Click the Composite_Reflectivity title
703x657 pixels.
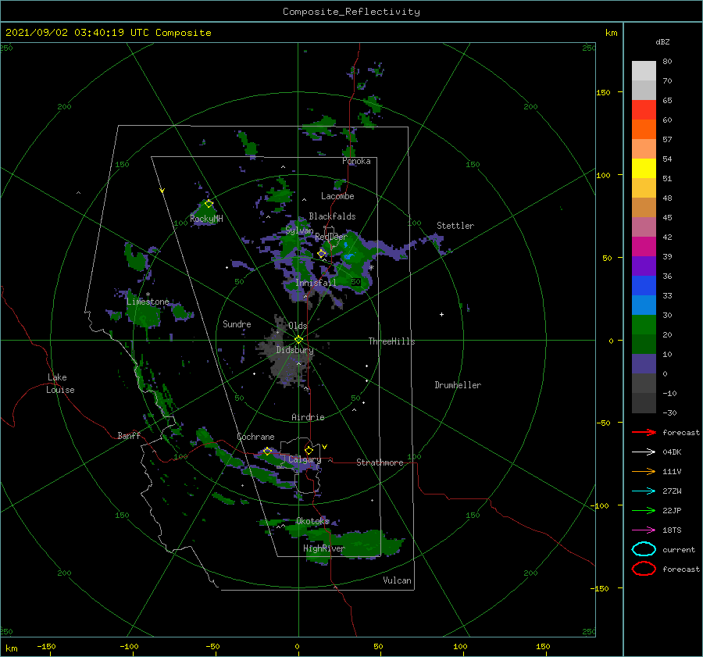[x=351, y=12]
